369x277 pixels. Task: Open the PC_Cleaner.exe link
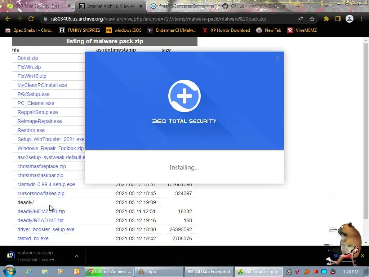[x=36, y=103]
